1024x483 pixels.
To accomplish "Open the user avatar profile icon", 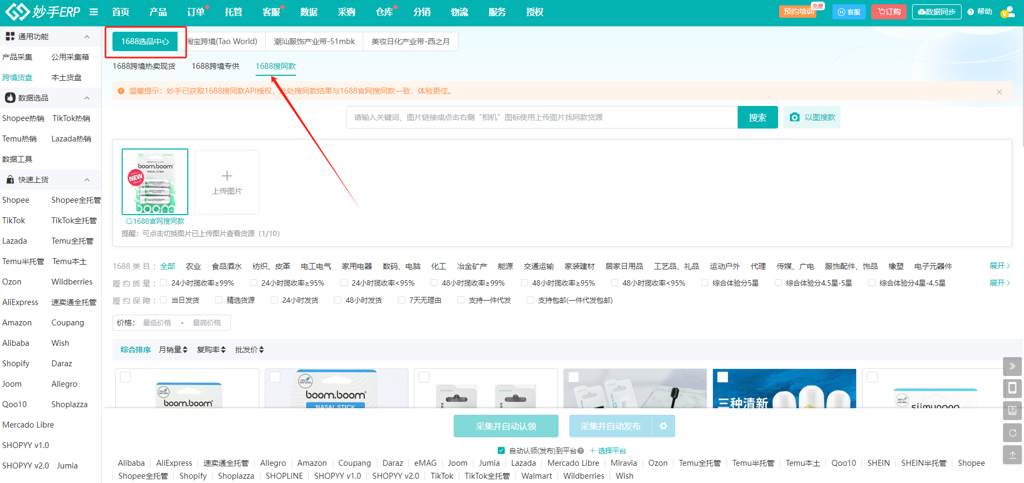I will (x=1007, y=12).
